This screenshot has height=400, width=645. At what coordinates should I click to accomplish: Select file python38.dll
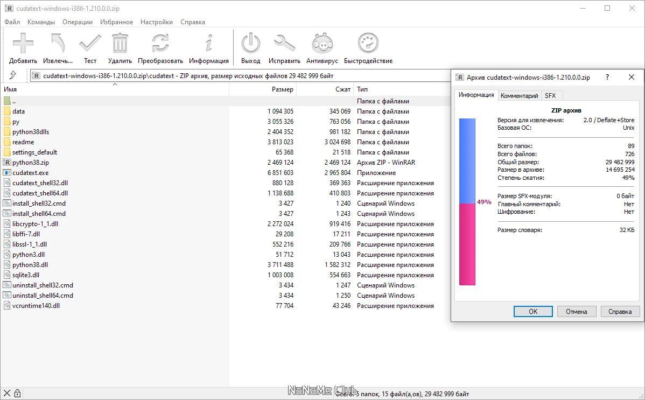coord(30,265)
